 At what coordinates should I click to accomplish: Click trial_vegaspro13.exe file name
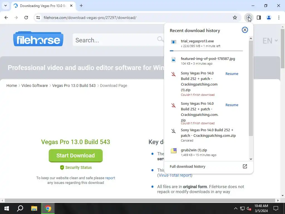coord(197,41)
